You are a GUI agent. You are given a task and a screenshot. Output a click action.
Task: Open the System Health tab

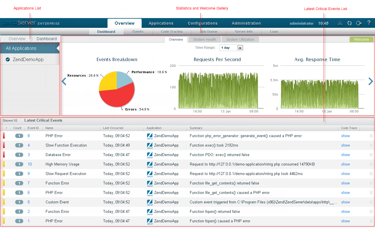[204, 40]
